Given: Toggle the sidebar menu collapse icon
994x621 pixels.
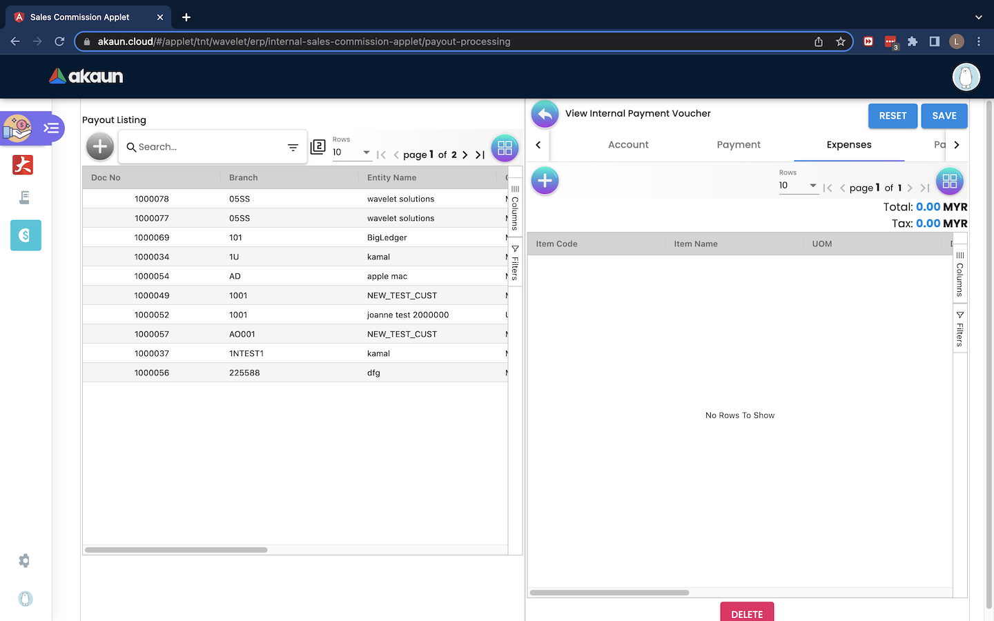Looking at the screenshot, I should pyautogui.click(x=51, y=128).
